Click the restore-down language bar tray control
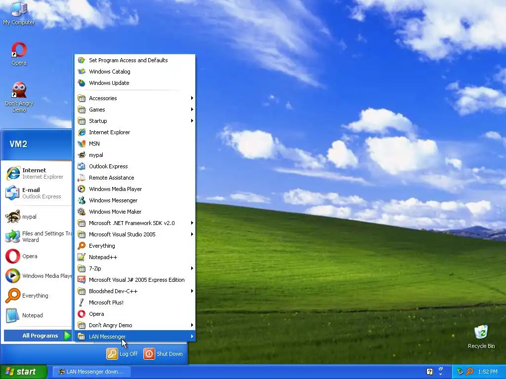506x379 pixels. click(x=441, y=369)
